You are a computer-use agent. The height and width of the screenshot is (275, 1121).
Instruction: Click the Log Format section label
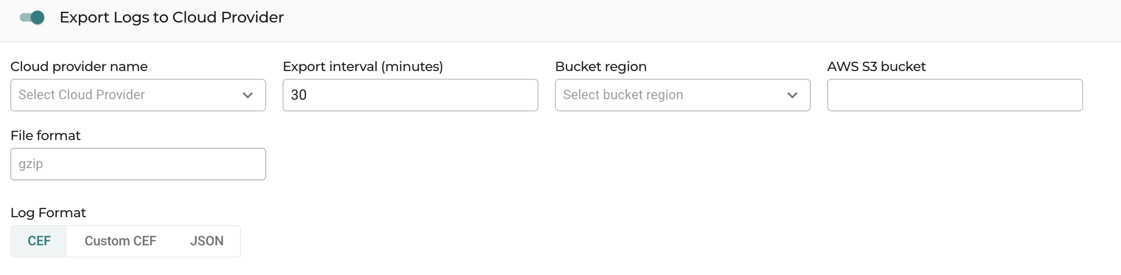point(48,213)
